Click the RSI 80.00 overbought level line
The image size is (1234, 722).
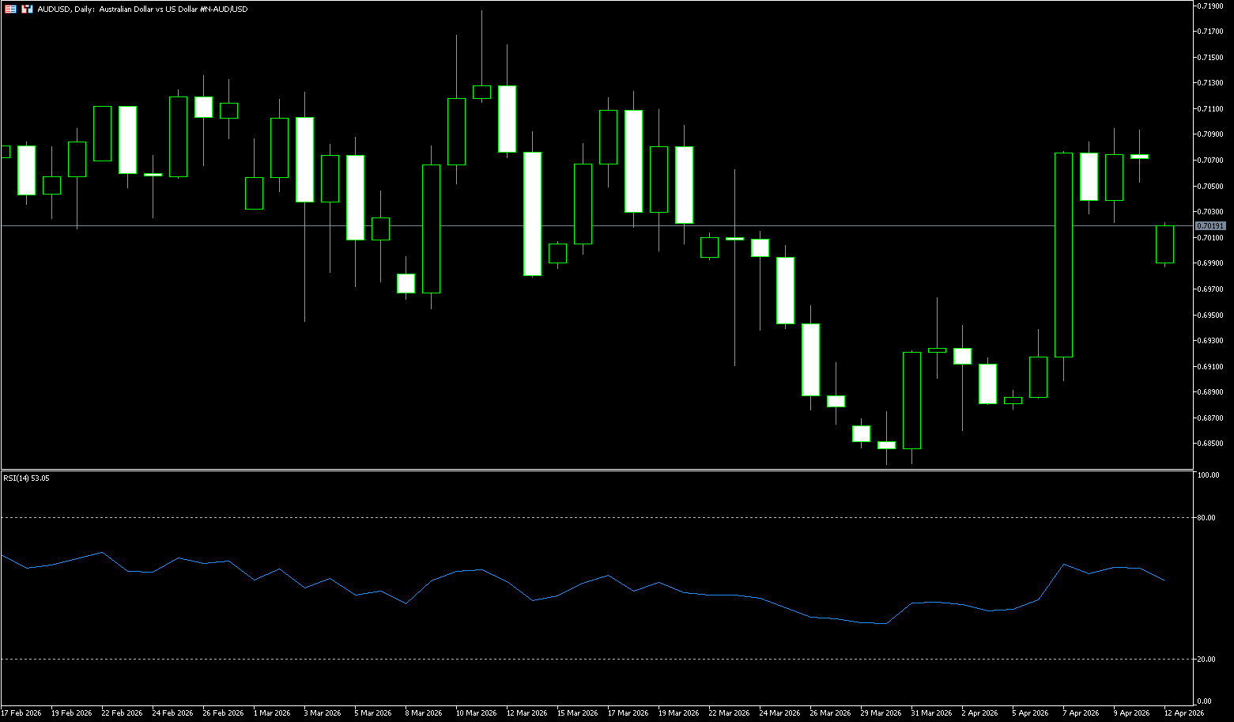(x=593, y=518)
